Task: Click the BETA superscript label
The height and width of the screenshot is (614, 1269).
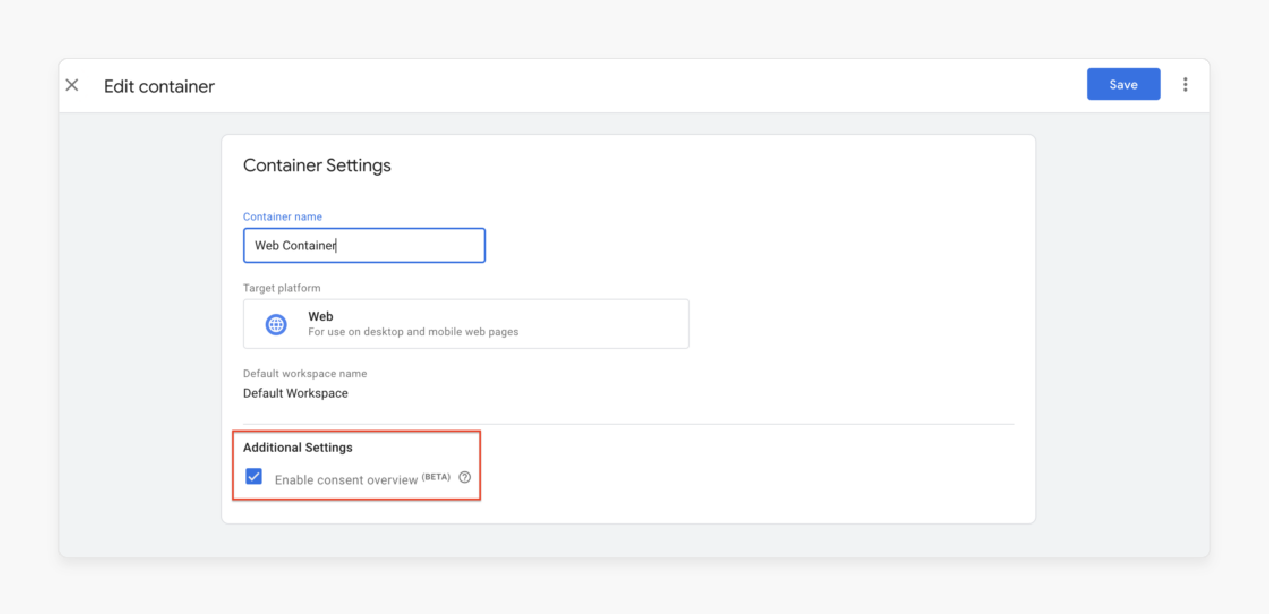Action: pos(437,476)
